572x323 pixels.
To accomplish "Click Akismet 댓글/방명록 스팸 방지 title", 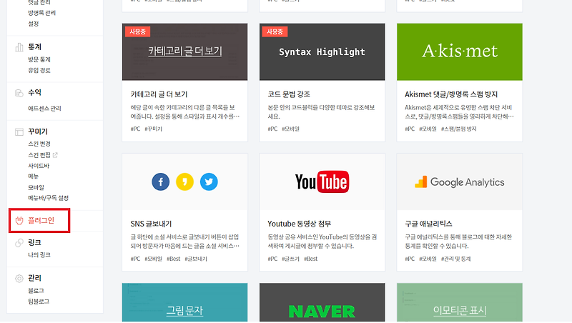I will pyautogui.click(x=451, y=94).
